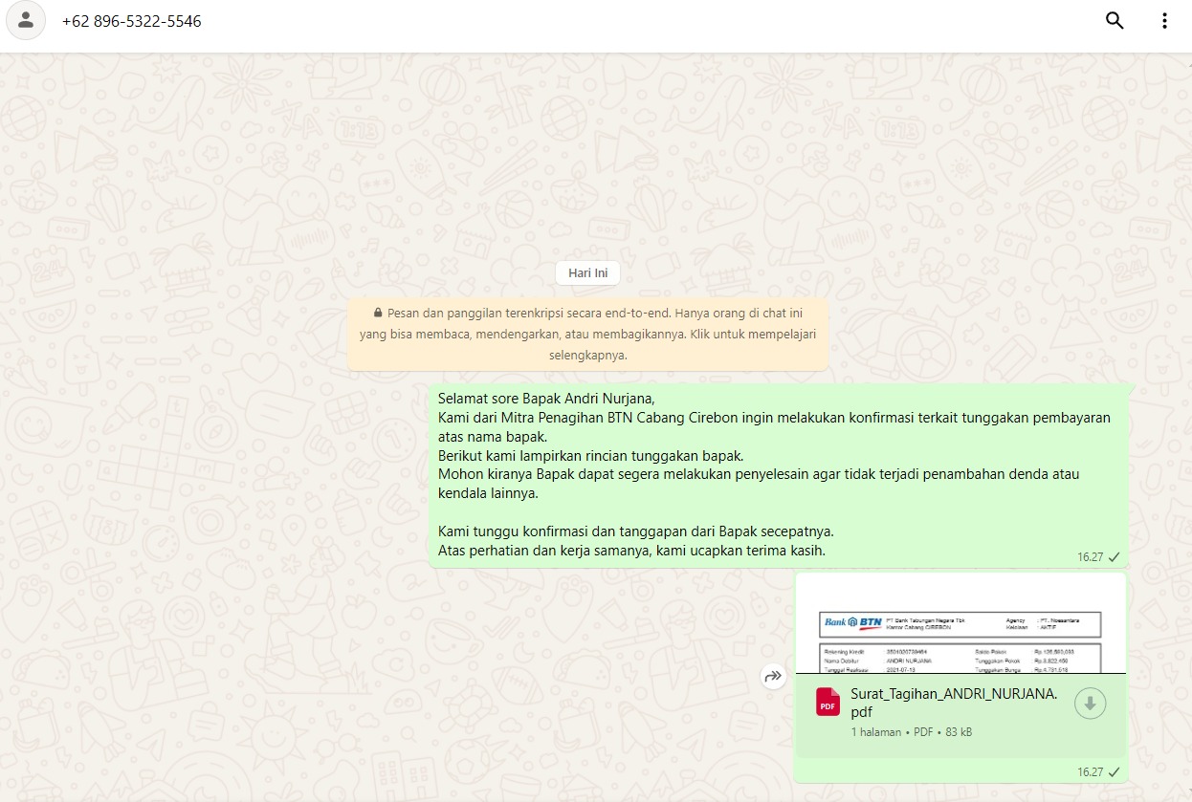Screen dimensions: 1192x802
Task: Open search in this chat
Action: coord(1115,21)
